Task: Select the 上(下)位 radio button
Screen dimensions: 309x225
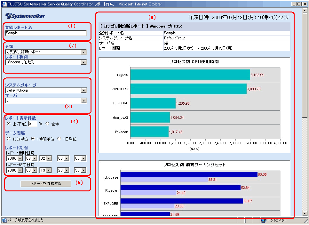Action: tap(8, 124)
